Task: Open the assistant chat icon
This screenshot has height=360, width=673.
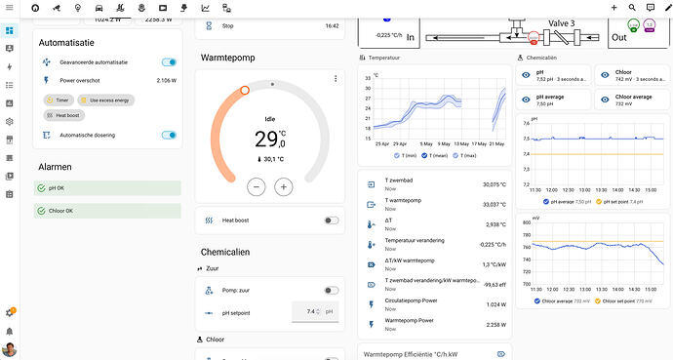Action: [x=651, y=8]
